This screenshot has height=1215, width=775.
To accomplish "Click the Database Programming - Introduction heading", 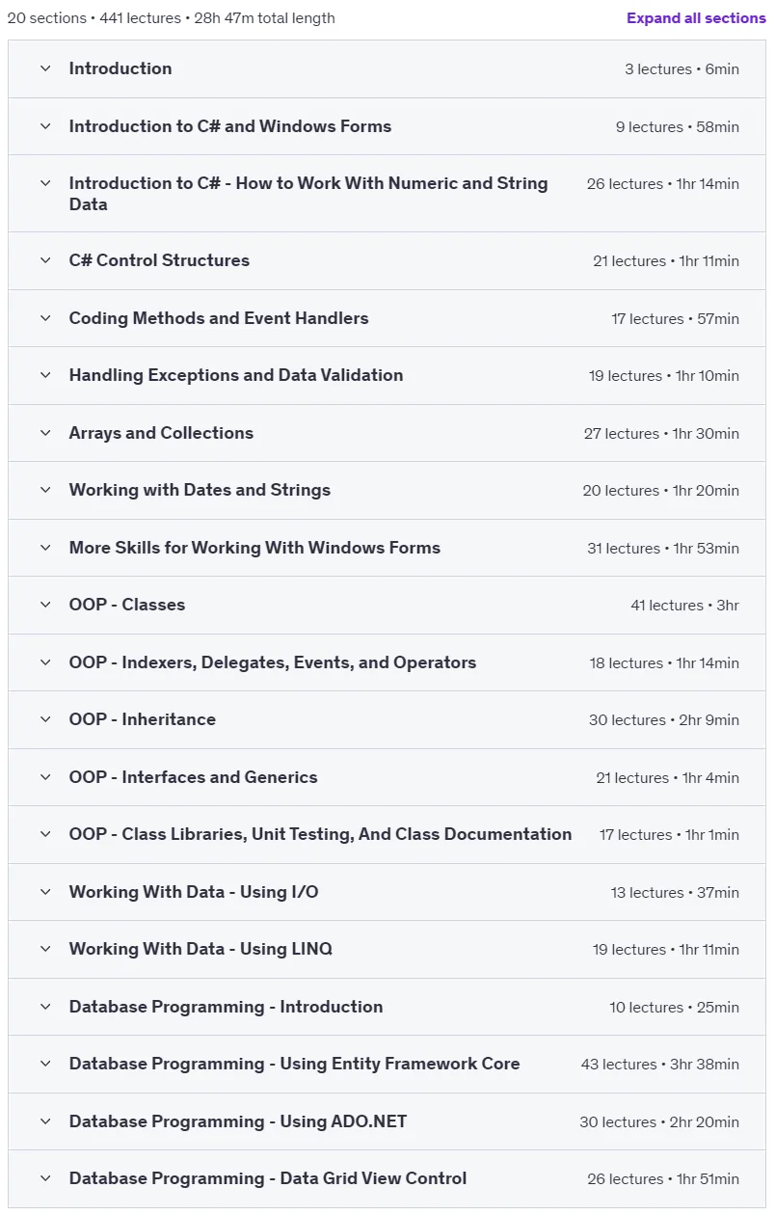I will [x=226, y=1007].
